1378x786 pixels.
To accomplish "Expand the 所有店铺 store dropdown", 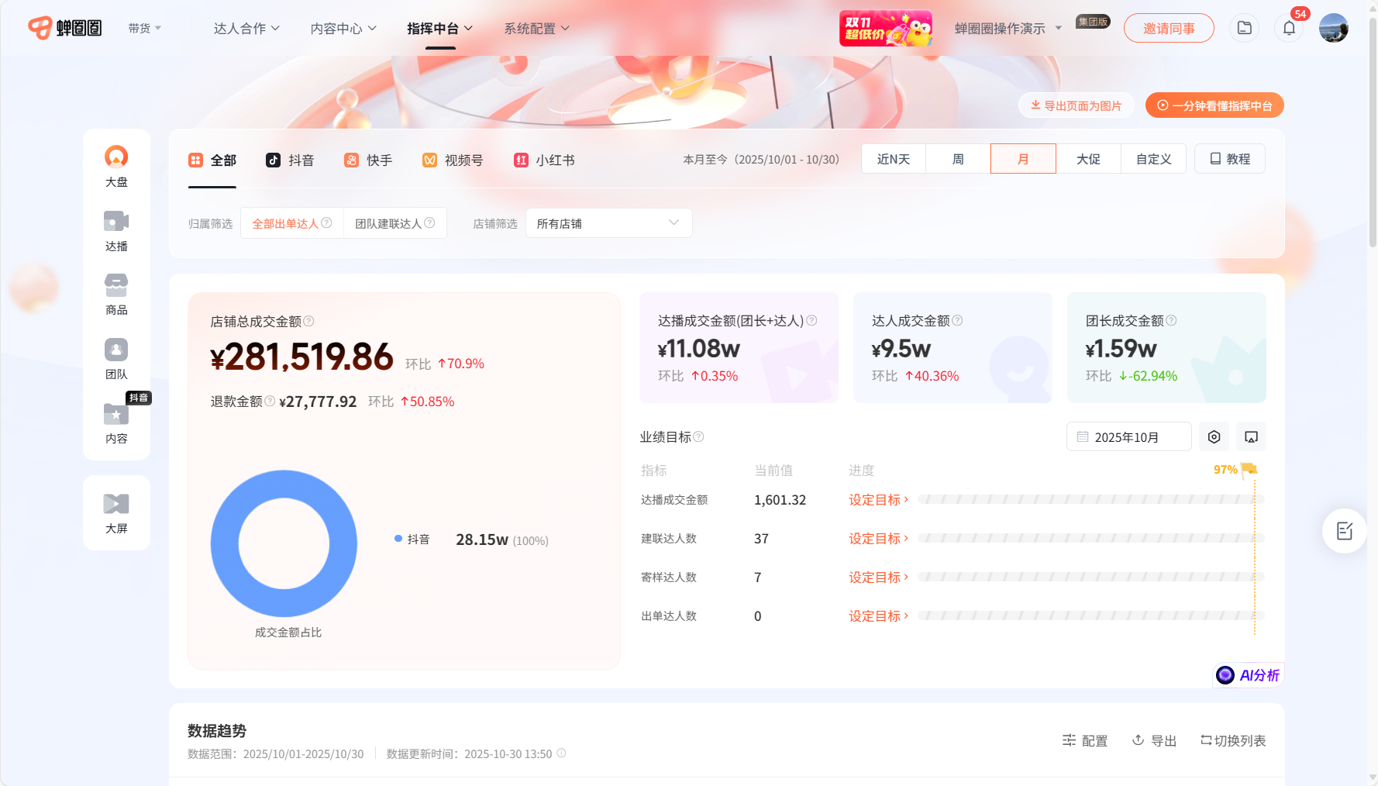I will 608,223.
